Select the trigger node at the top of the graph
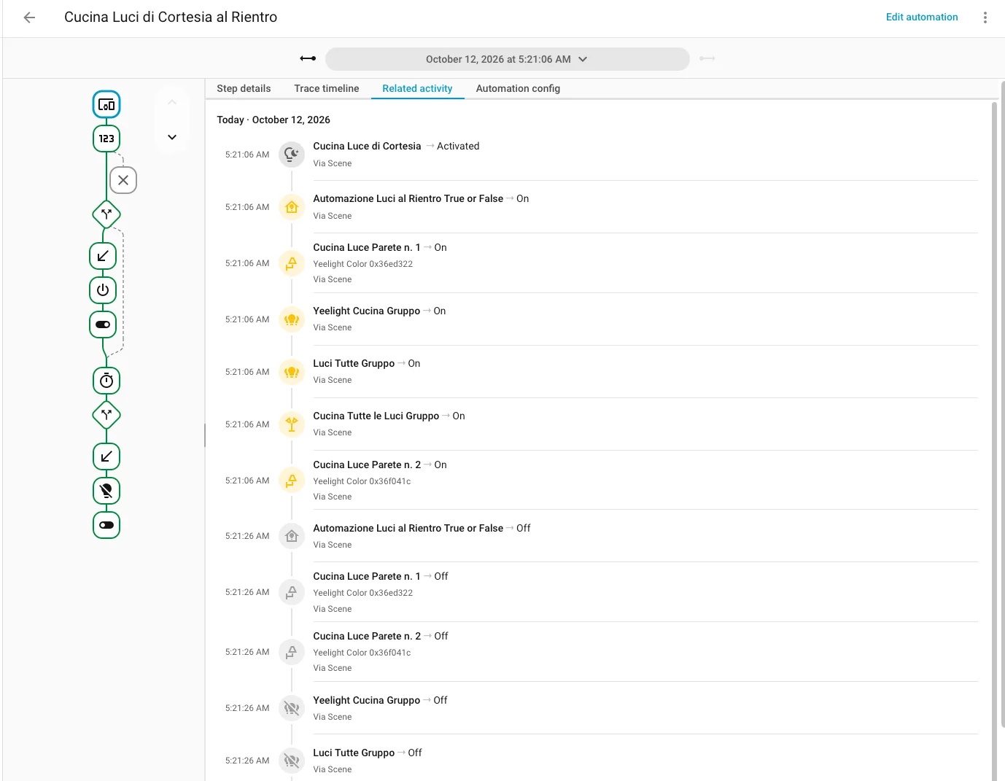Screen dimensions: 1005x781 [x=106, y=104]
